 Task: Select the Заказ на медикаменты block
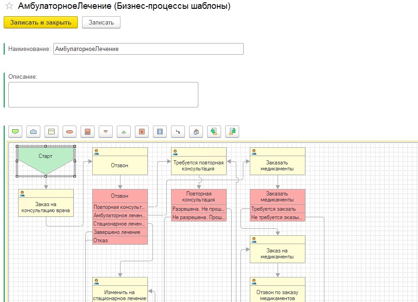pyautogui.click(x=278, y=249)
